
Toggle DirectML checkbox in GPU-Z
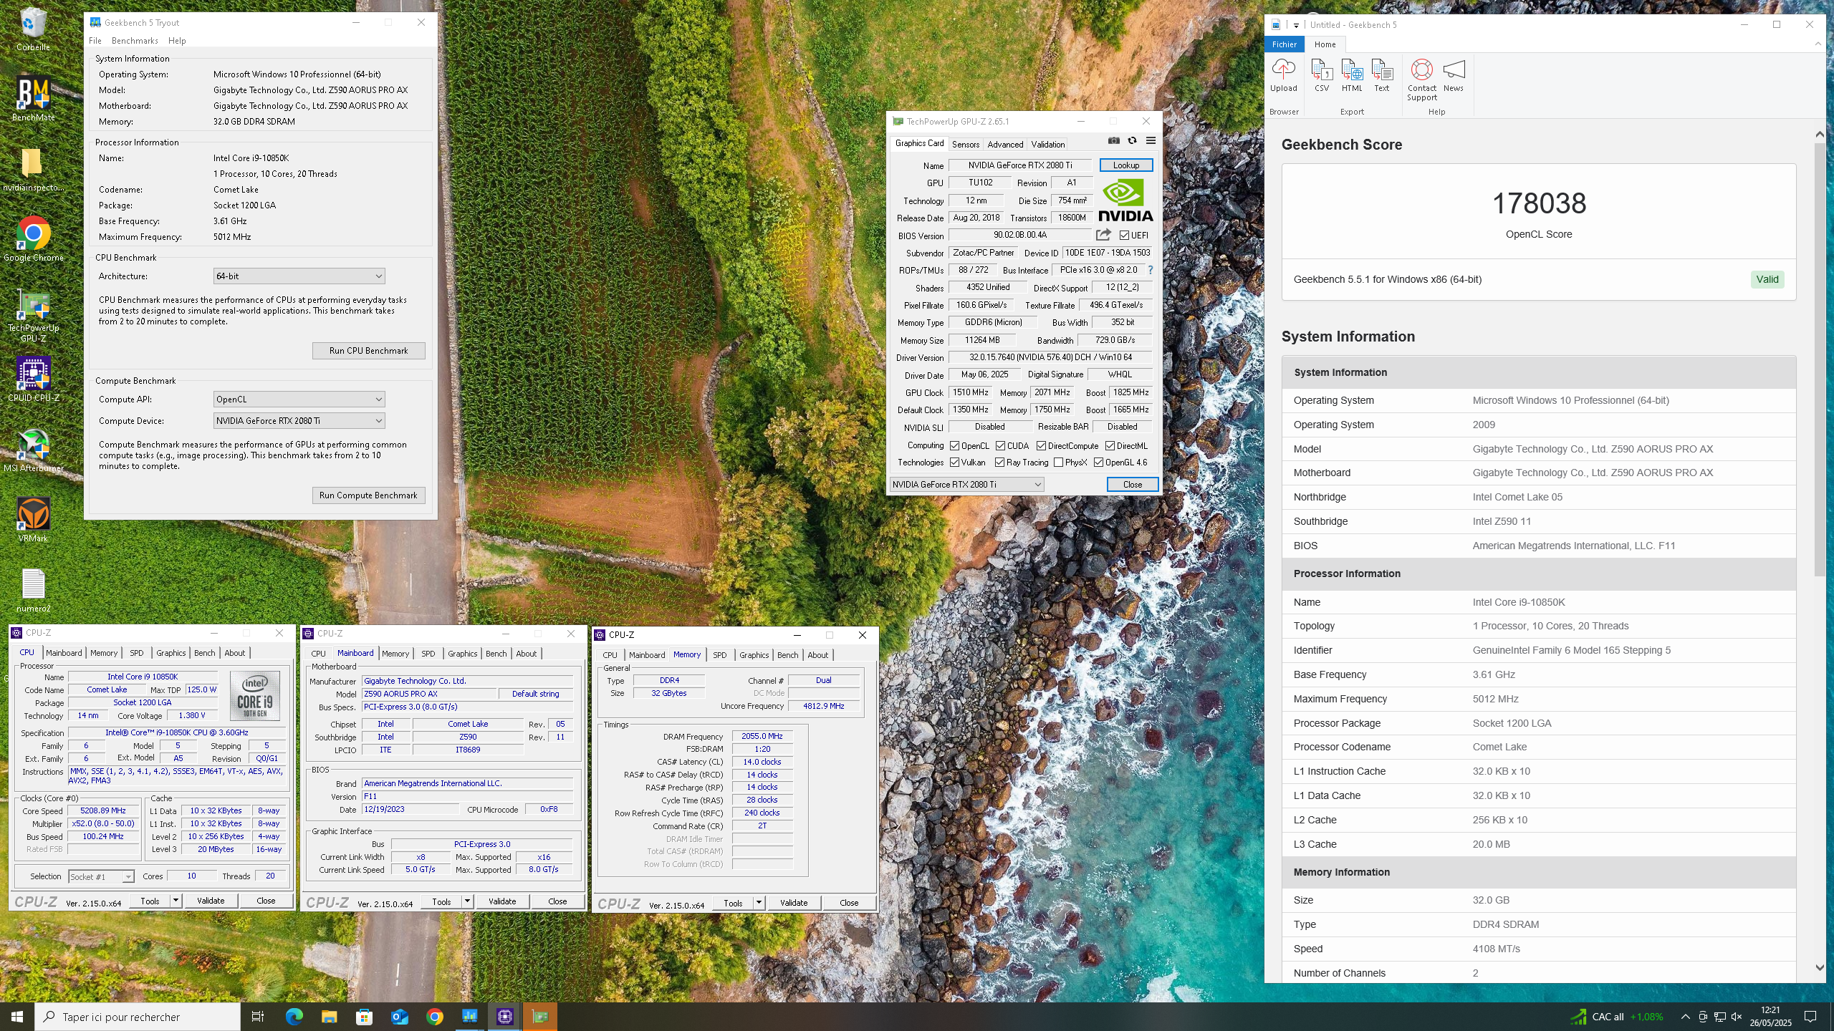click(1110, 446)
